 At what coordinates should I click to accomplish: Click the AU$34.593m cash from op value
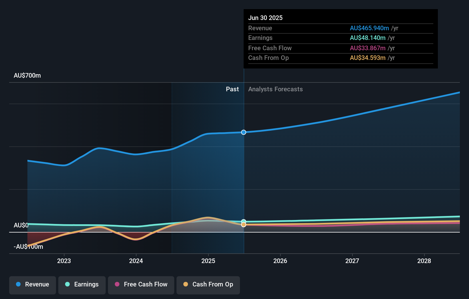click(368, 58)
